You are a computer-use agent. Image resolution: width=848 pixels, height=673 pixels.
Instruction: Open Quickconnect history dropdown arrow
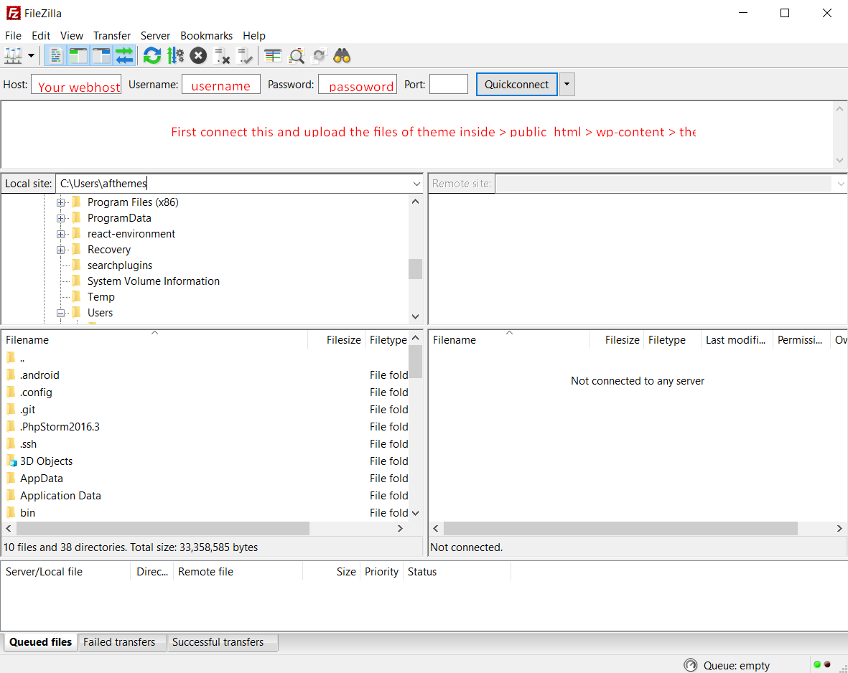tap(567, 85)
